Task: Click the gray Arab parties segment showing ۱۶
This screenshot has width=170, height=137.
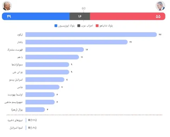Action: click(x=80, y=16)
